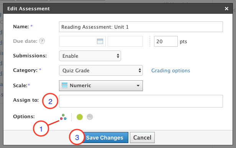Viewport: 236px width, 148px height.
Task: Click the points field showing 20
Action: pyautogui.click(x=166, y=41)
